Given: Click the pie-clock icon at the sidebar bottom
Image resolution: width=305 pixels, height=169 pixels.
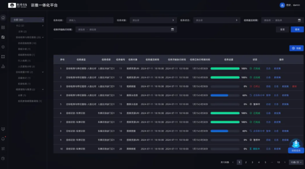Looking at the screenshot, I should (x=3, y=158).
